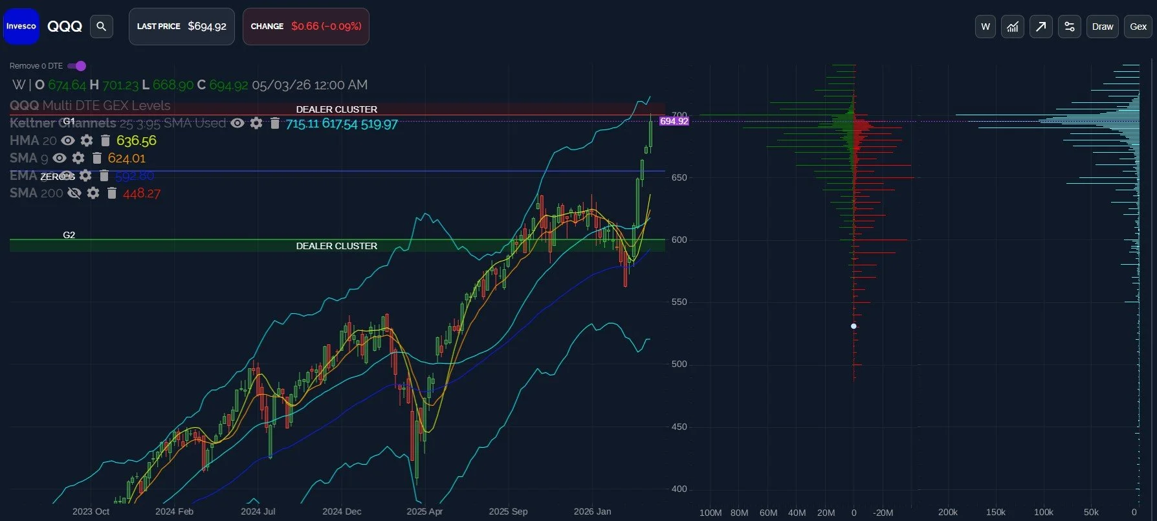
Task: Open the EMA settings gear
Action: tap(85, 175)
